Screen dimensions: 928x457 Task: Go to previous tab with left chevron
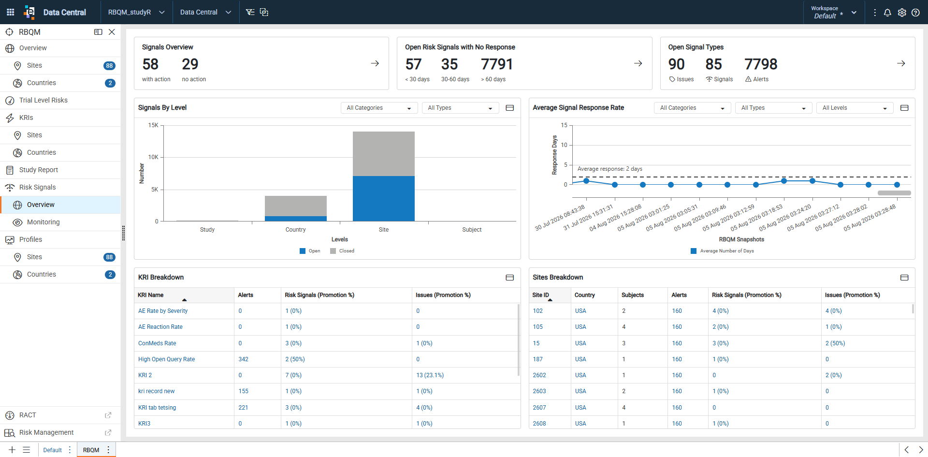pyautogui.click(x=907, y=450)
